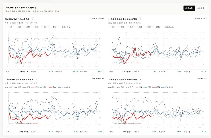
Task: Click the -1.0% 较去年 value in 一线城市 panel
Action: (155, 71)
